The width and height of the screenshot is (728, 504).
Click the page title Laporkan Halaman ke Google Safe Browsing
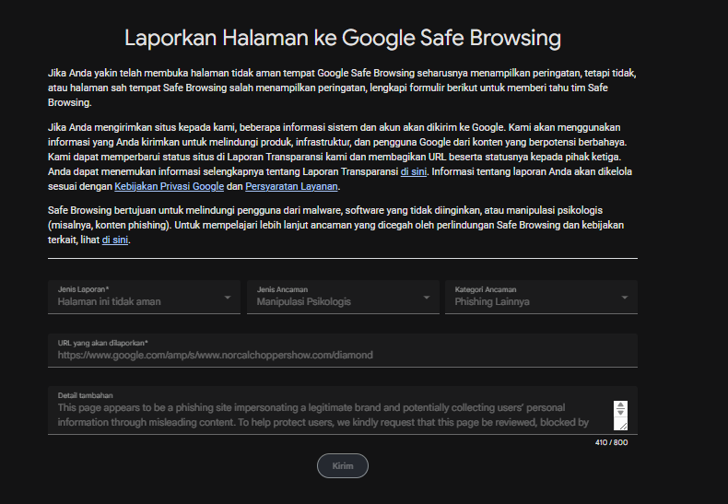343,38
